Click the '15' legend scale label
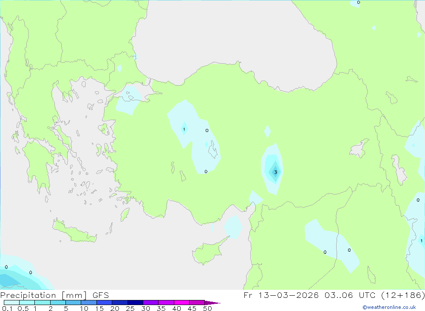 point(99,308)
